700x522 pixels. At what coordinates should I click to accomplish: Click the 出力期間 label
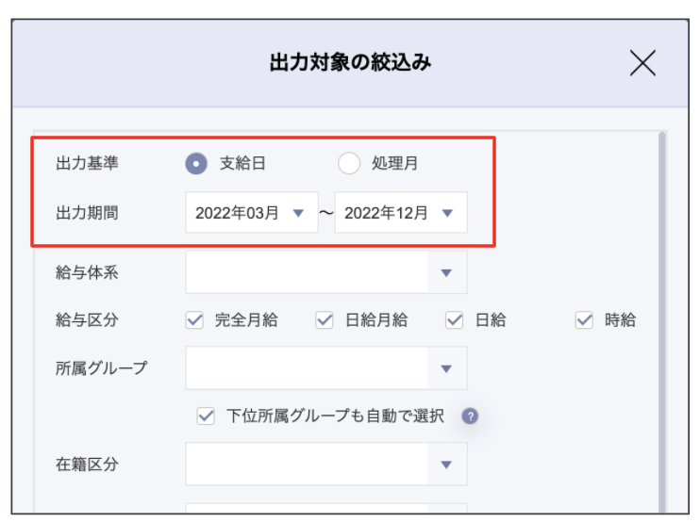click(x=88, y=213)
